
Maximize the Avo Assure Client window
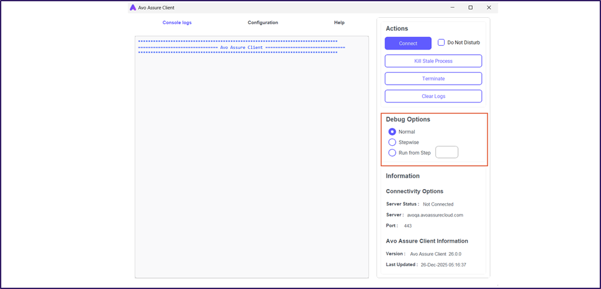click(x=470, y=8)
